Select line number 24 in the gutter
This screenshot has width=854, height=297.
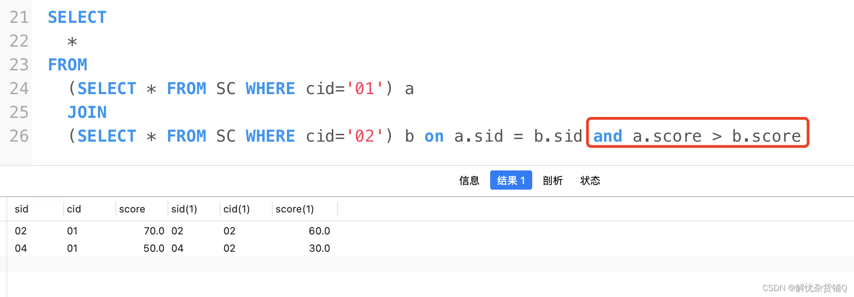point(19,89)
